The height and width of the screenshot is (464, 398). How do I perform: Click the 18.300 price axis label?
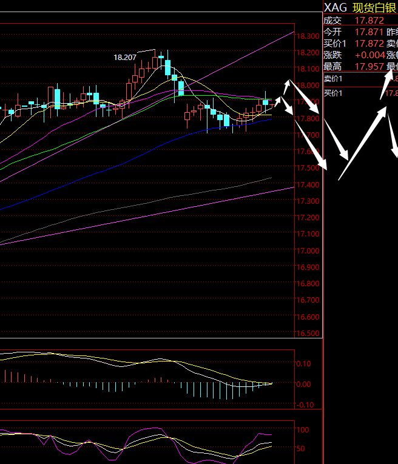click(308, 36)
